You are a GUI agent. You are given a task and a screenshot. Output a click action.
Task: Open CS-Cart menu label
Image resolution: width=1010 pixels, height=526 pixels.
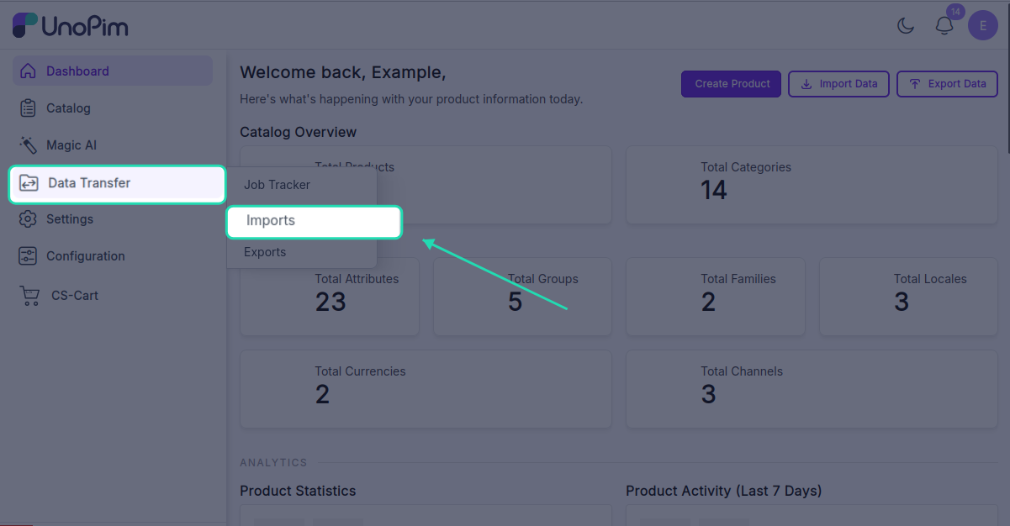pos(75,296)
